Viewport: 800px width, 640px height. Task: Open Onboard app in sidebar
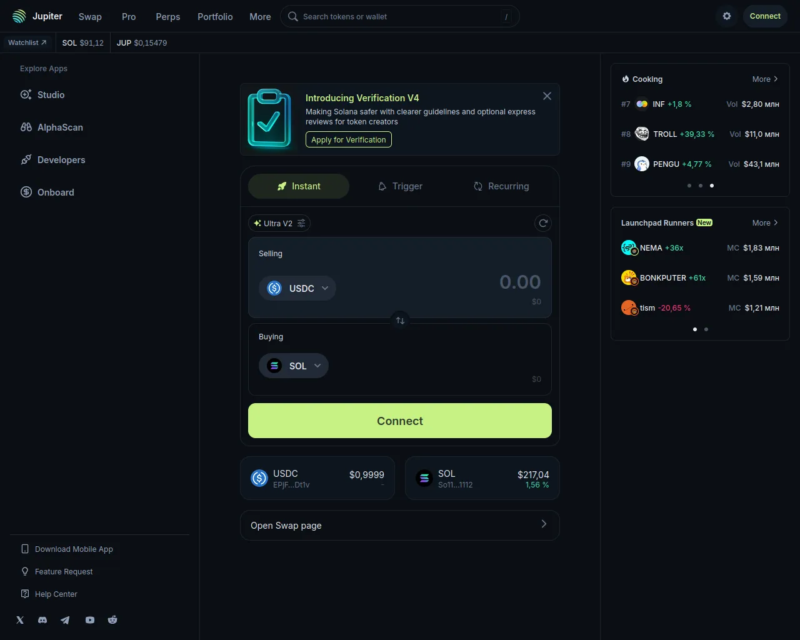tap(47, 192)
